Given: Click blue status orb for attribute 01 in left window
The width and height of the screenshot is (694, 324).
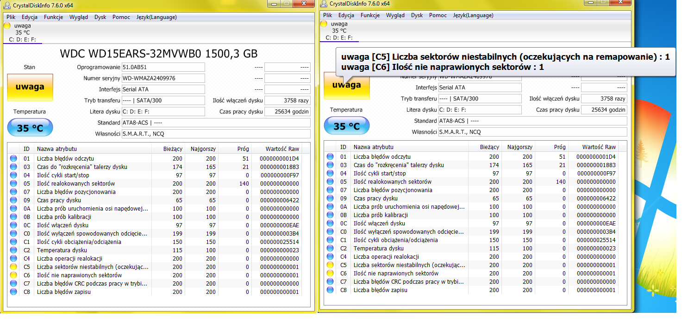Looking at the screenshot, I should tap(13, 158).
